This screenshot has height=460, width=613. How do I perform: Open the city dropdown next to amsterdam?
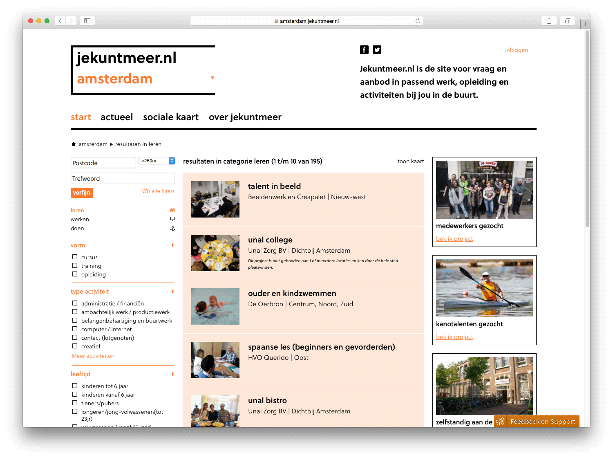click(213, 78)
